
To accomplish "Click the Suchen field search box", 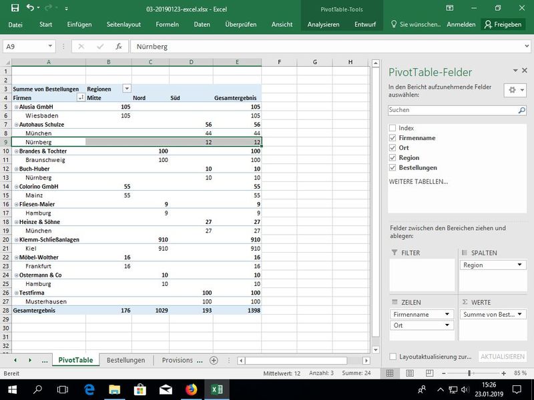I will tap(457, 110).
